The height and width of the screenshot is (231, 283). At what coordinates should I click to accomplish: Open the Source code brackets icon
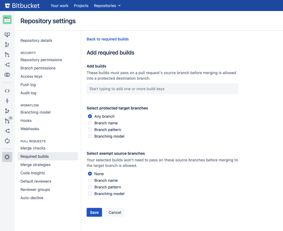click(x=7, y=91)
